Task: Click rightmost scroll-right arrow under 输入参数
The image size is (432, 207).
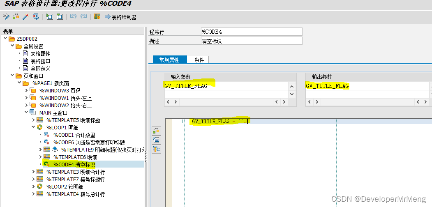Action: pos(284,102)
